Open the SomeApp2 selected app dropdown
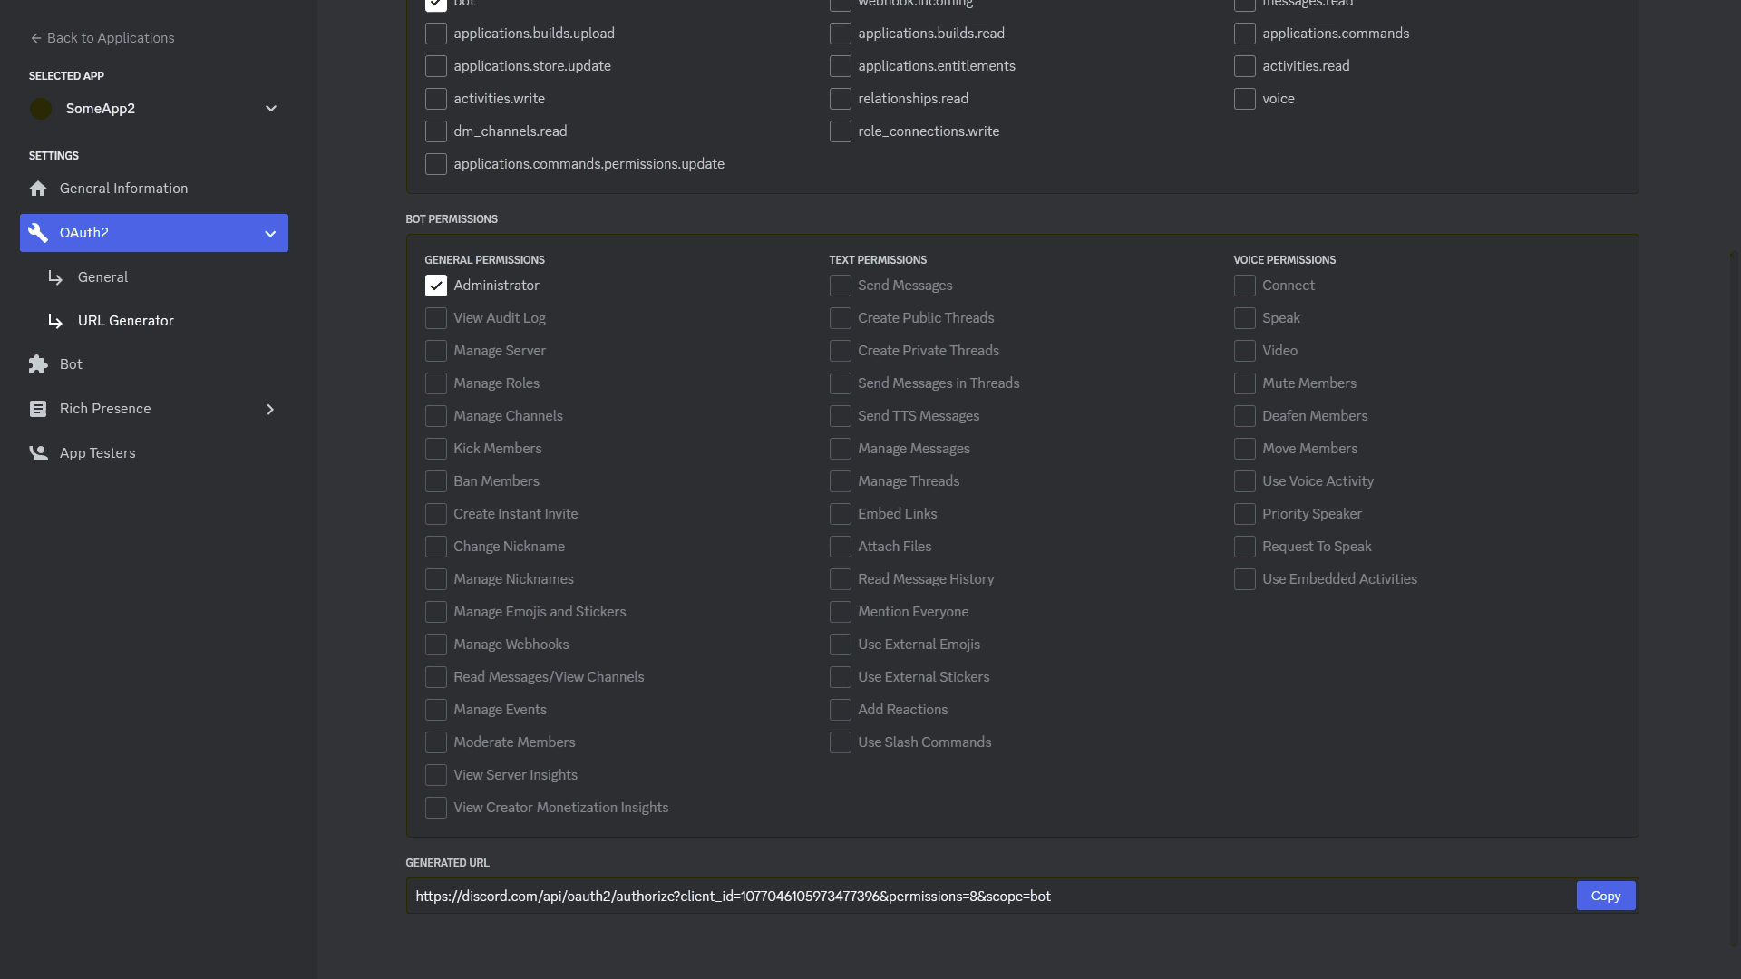Viewport: 1741px width, 979px height. 270,109
